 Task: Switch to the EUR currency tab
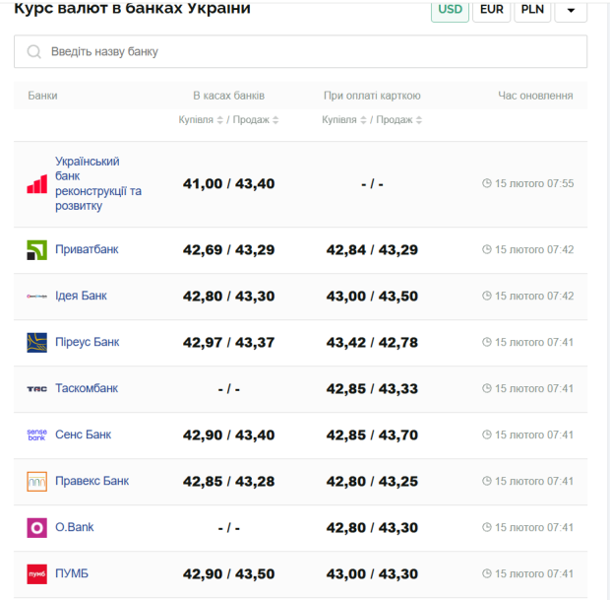click(491, 10)
